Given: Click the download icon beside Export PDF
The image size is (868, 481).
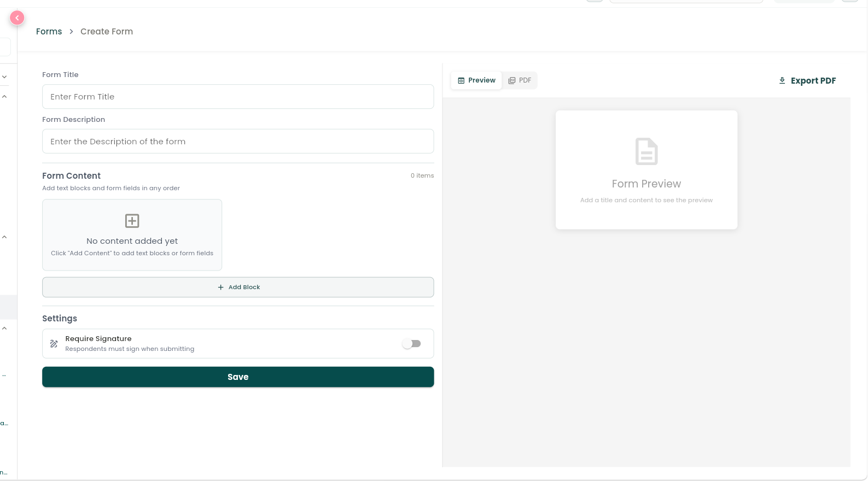Looking at the screenshot, I should 782,80.
